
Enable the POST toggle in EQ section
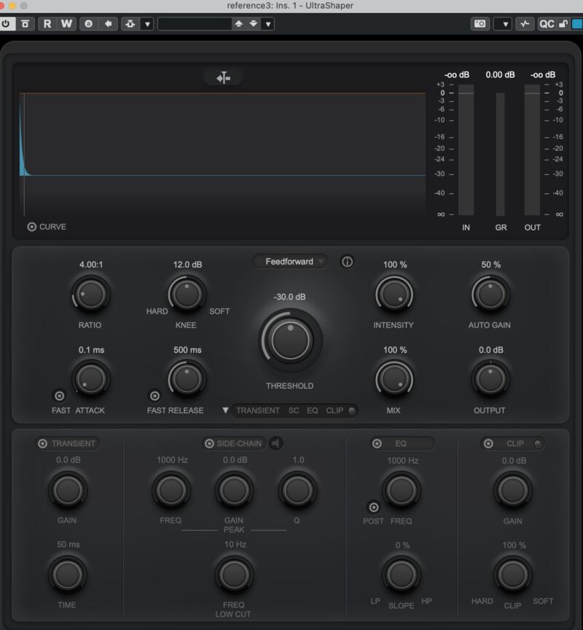(374, 507)
